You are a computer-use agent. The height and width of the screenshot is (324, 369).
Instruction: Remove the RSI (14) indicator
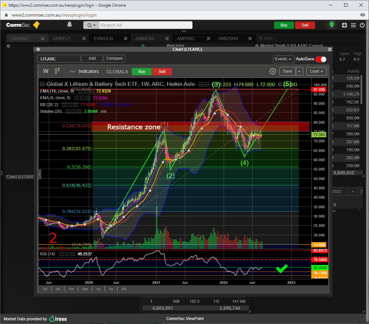tap(73, 254)
